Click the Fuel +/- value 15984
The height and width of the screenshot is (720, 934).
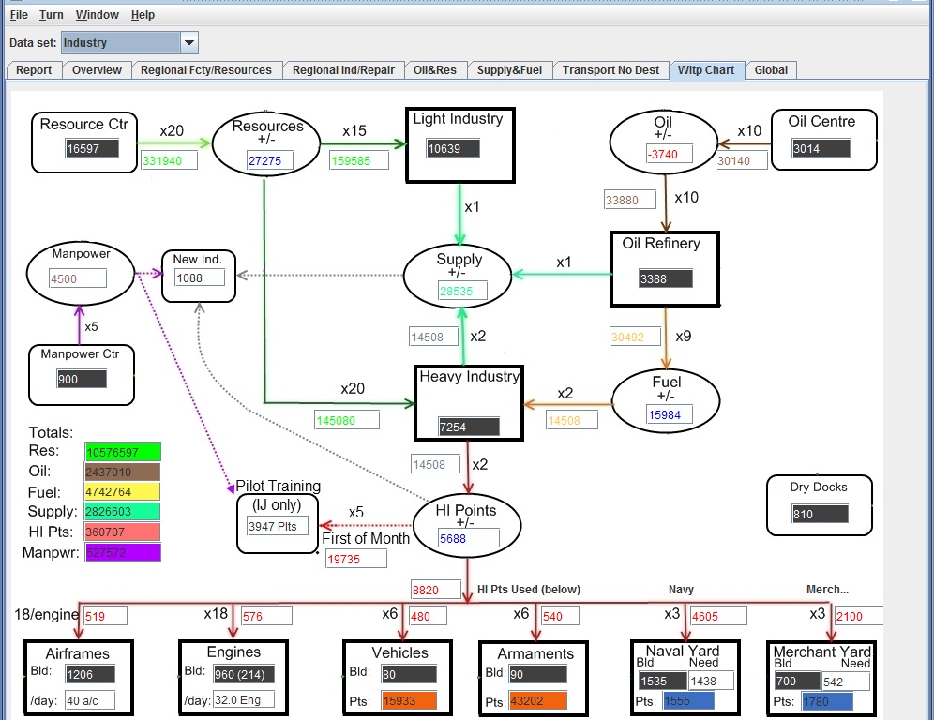(x=670, y=414)
